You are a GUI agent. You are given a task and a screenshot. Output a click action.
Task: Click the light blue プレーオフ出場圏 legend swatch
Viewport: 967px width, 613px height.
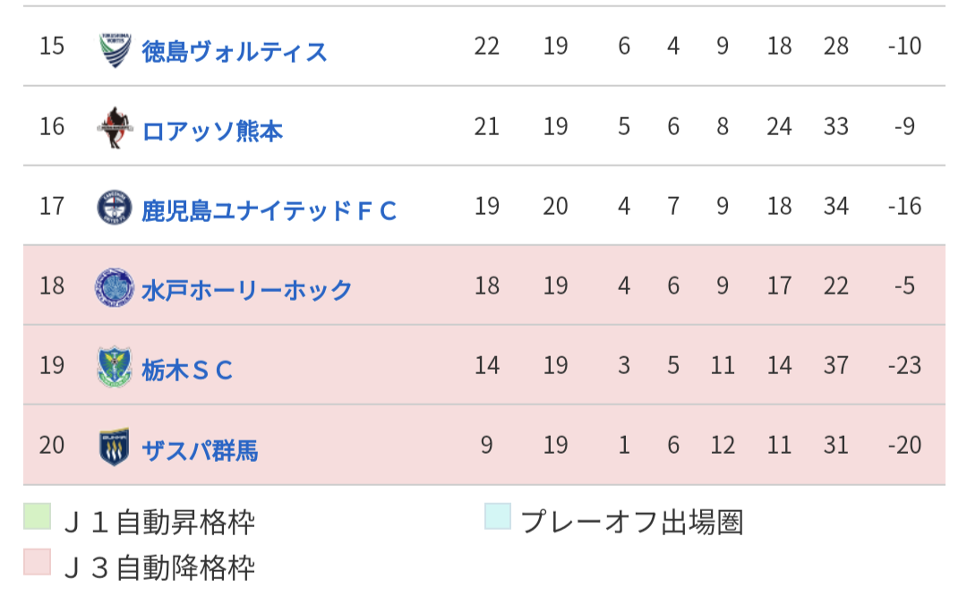(498, 516)
